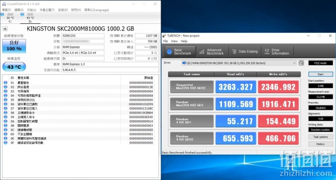Screen dimensions: 336x180
Task: Click the 43 °C temperature button
Action: (x=14, y=67)
